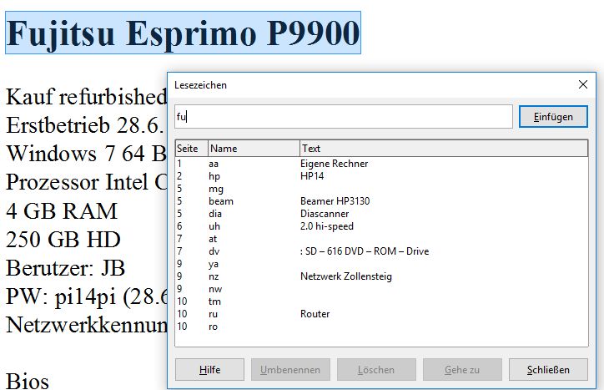Screen dimensions: 604x390
Task: Sort the list by the Name column header
Action: (254, 149)
